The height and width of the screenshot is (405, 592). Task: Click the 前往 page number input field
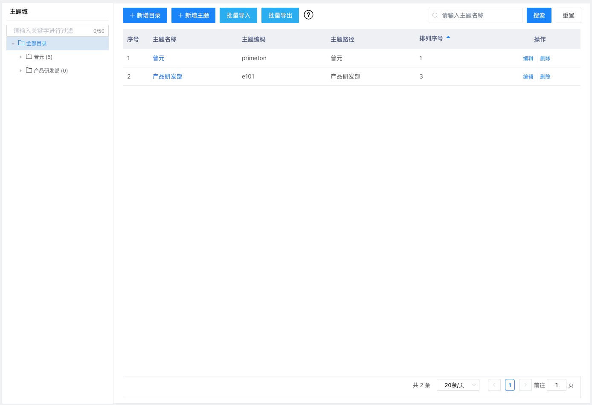click(556, 385)
